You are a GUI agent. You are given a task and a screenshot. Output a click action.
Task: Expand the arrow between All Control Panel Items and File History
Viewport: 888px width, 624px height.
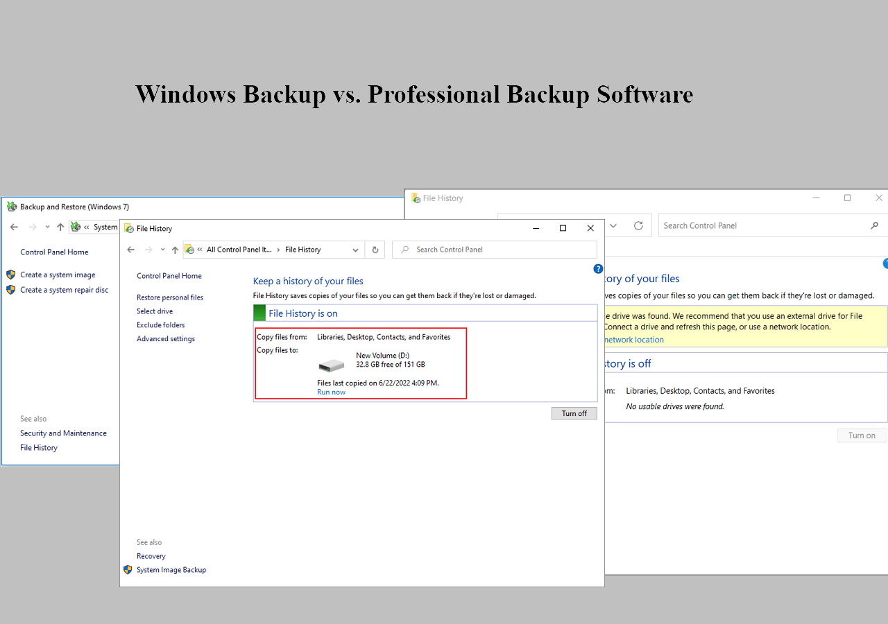[x=279, y=250]
